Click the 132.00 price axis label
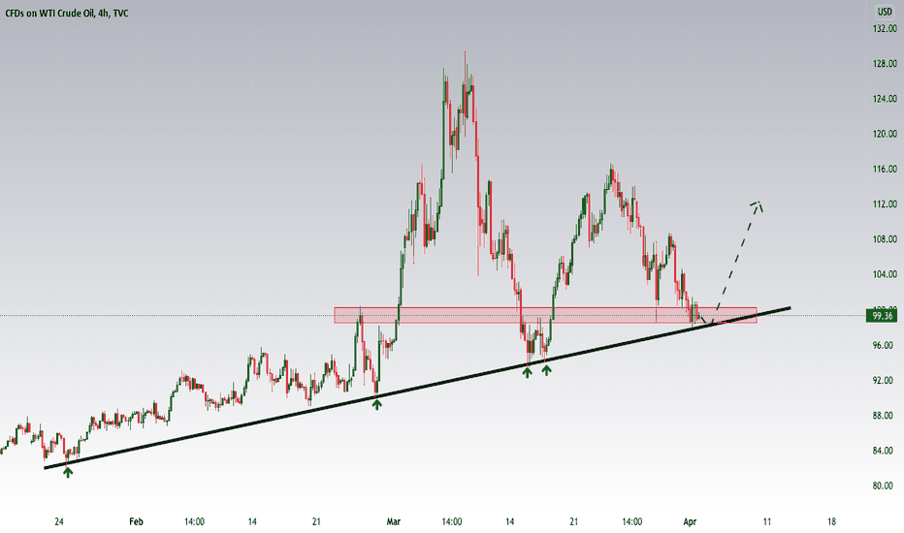Image resolution: width=904 pixels, height=533 pixels. (885, 28)
